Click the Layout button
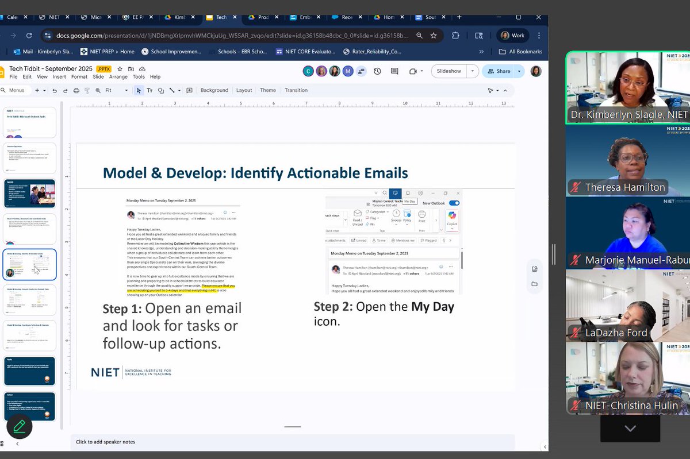 (x=244, y=90)
